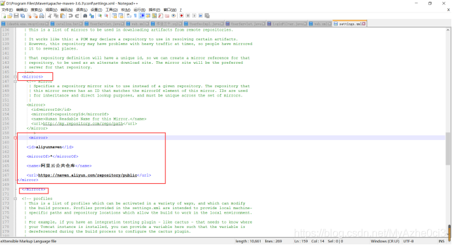Toggle the Word Wrap toolbar button
The height and width of the screenshot is (245, 452).
click(129, 16)
